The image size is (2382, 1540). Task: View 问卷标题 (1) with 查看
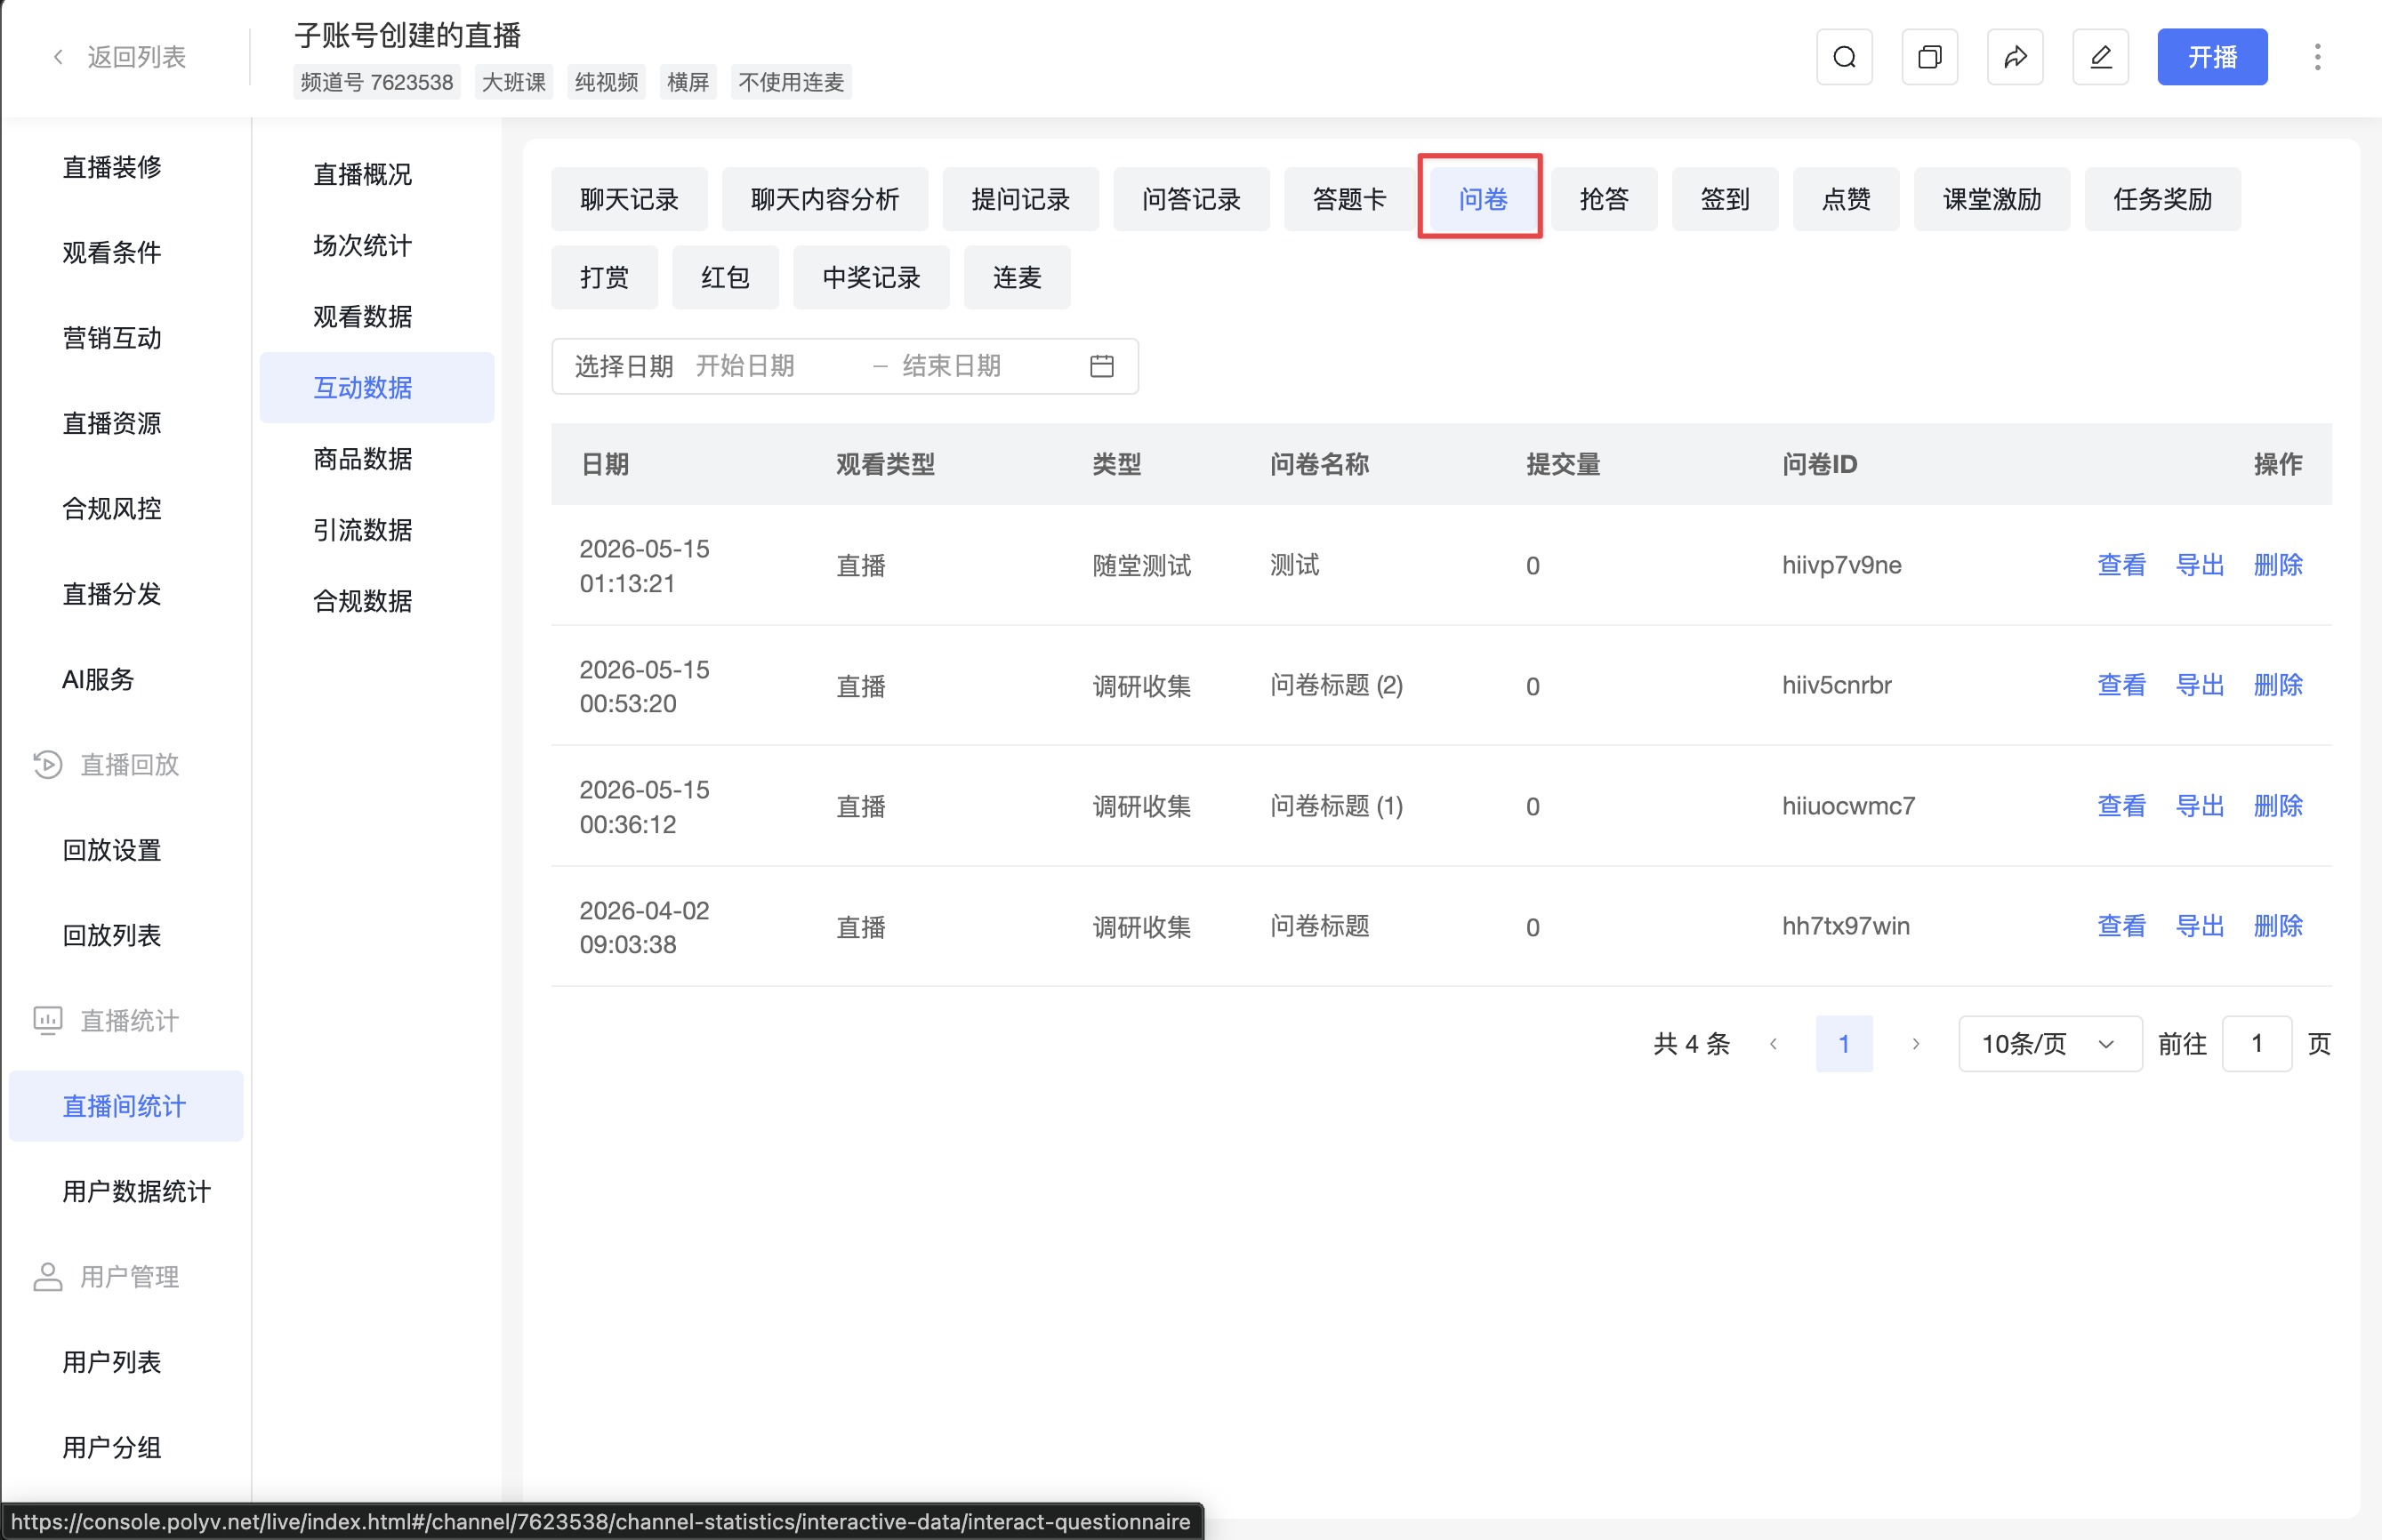click(x=2120, y=806)
